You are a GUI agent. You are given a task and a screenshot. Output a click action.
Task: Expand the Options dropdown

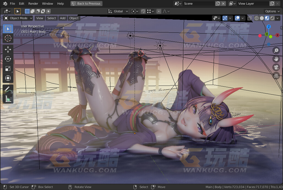(272, 11)
